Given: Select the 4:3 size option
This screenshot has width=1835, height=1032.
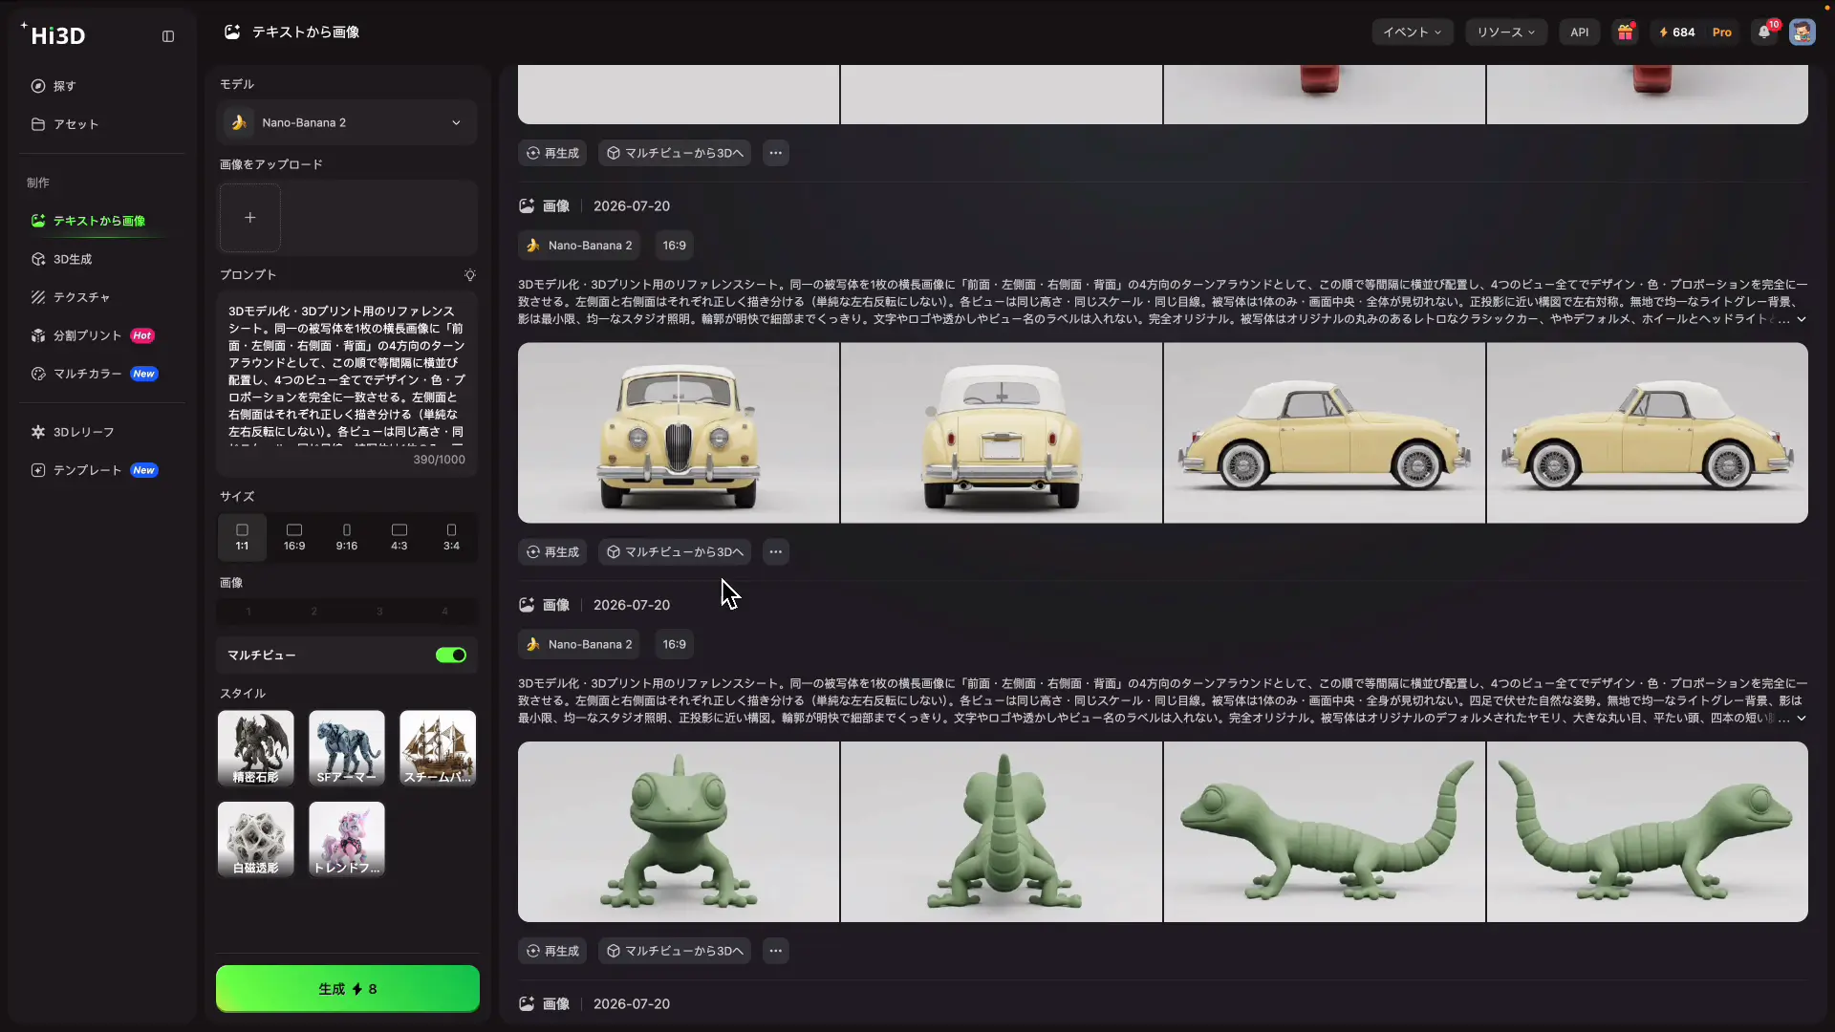Looking at the screenshot, I should point(399,537).
